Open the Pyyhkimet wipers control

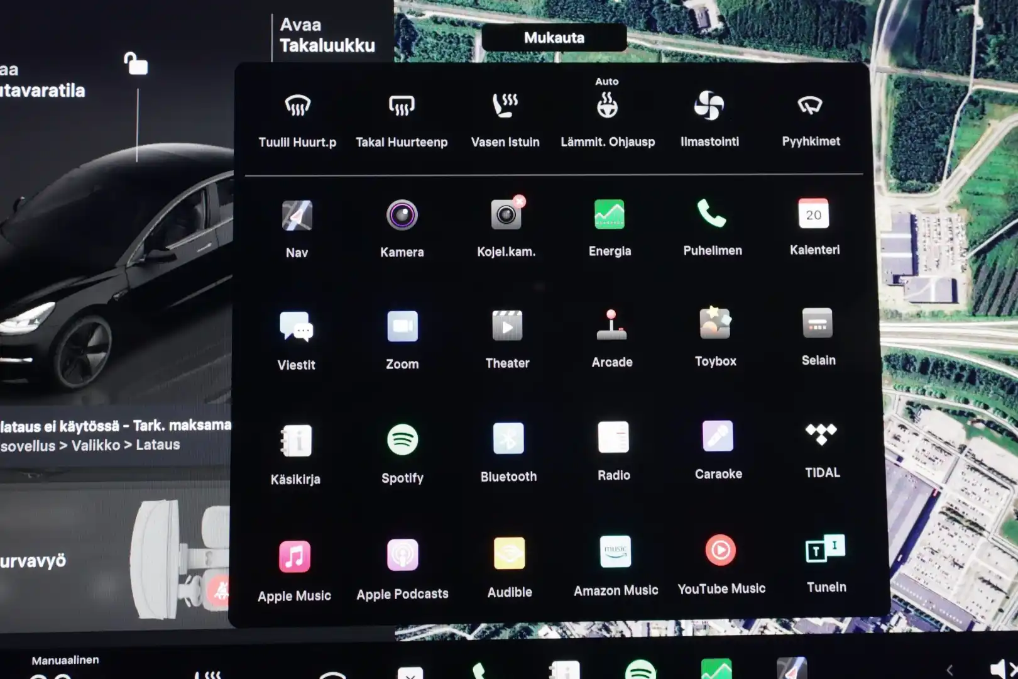coord(810,105)
